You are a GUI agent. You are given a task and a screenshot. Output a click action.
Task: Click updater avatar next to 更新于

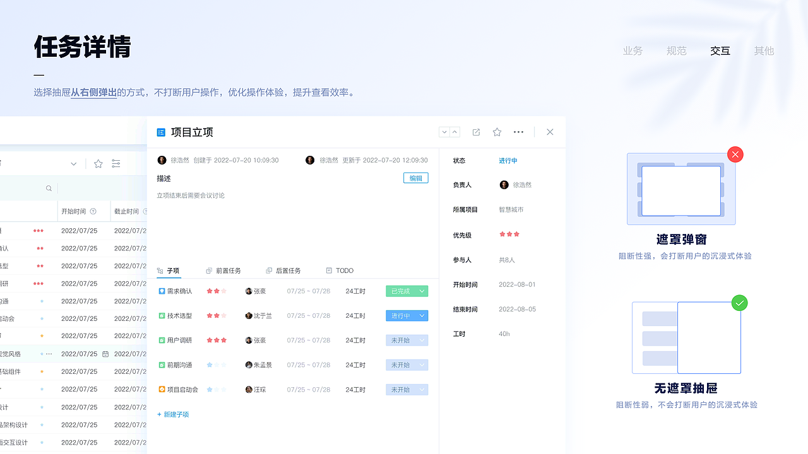tap(310, 160)
